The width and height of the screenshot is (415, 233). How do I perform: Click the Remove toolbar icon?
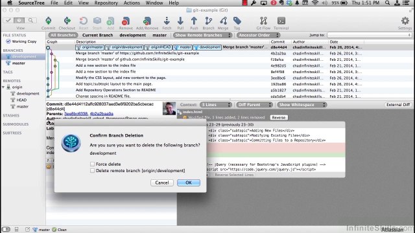pos(126,21)
